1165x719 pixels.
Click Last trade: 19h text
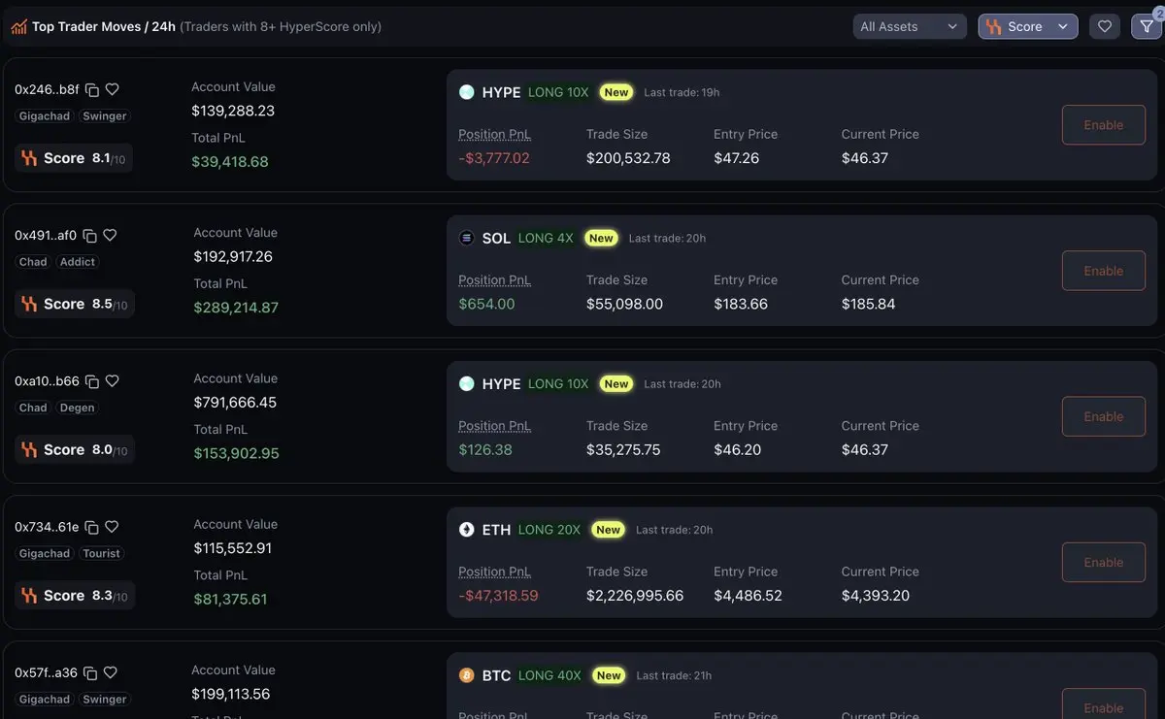[x=682, y=93]
